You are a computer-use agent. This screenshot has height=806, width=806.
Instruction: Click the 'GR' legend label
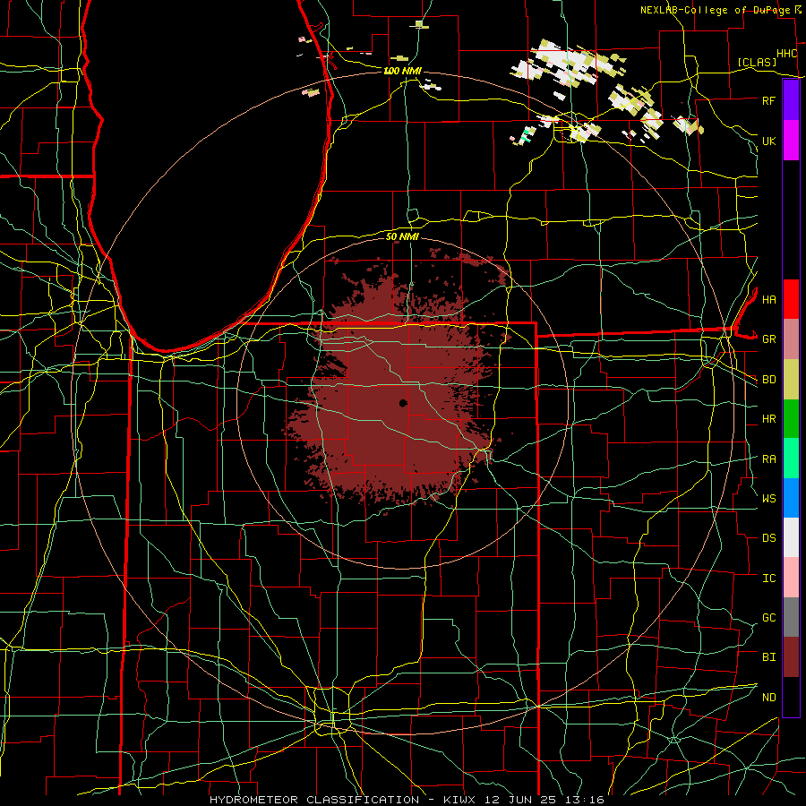pos(768,339)
